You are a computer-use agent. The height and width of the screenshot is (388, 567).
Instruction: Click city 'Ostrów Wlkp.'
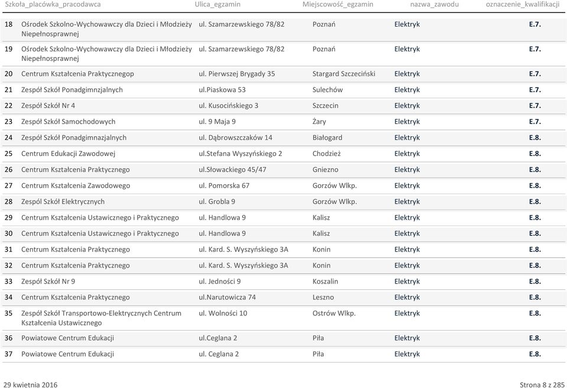[x=334, y=313]
